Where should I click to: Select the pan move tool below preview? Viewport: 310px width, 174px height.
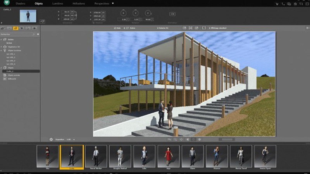pyautogui.click(x=181, y=139)
